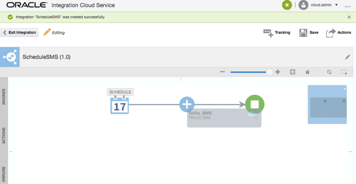Open the Actions menu

tap(339, 33)
